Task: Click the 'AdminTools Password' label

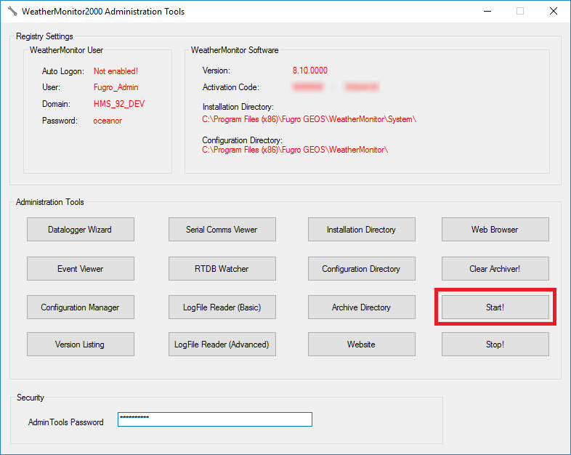Action: coord(66,422)
